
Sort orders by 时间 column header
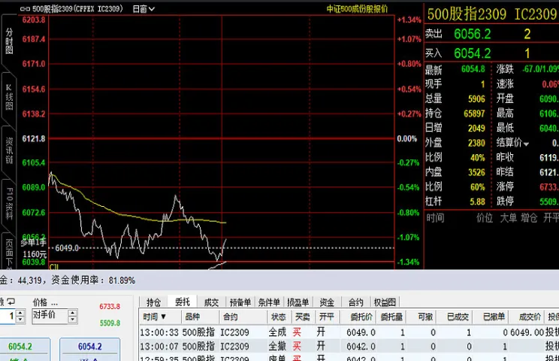(x=155, y=317)
